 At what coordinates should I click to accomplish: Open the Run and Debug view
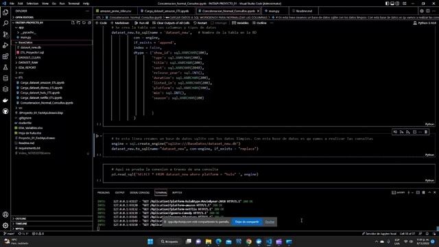coord(5,45)
